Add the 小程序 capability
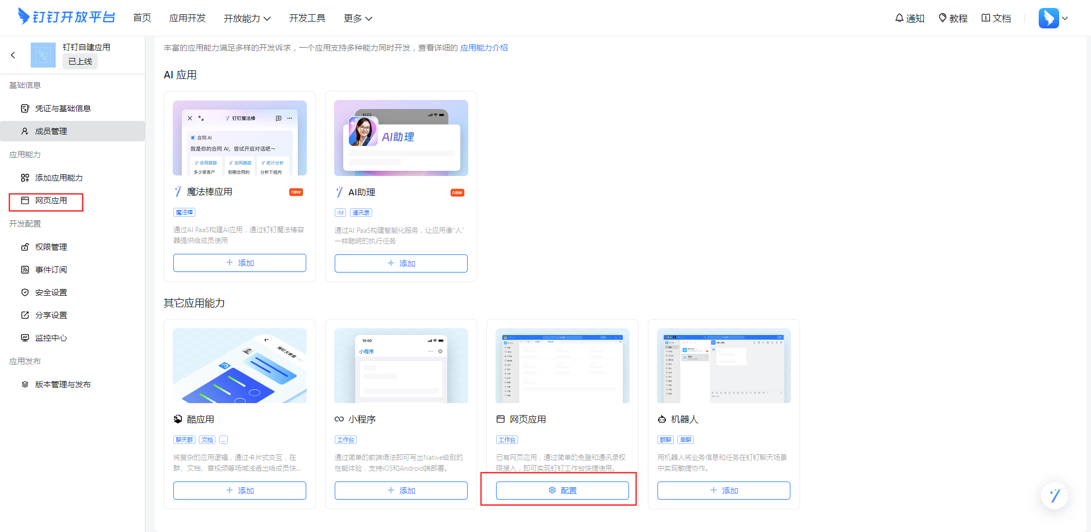 pos(401,491)
